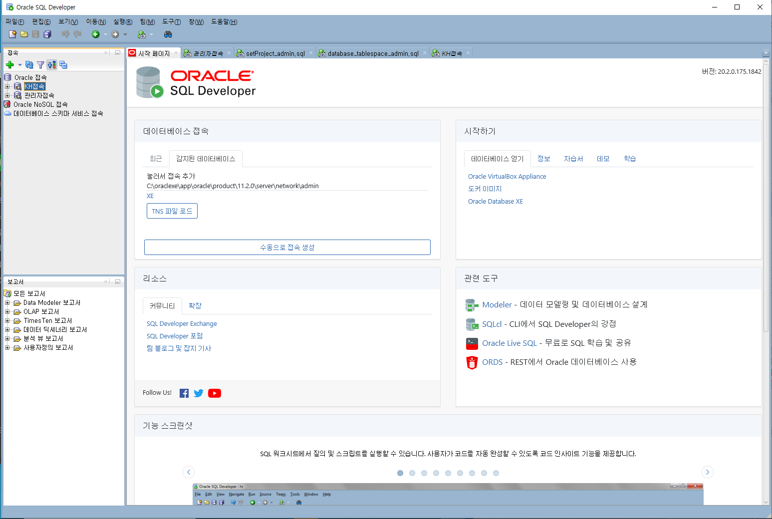Select the 자습서 tab in 시작하기

573,159
